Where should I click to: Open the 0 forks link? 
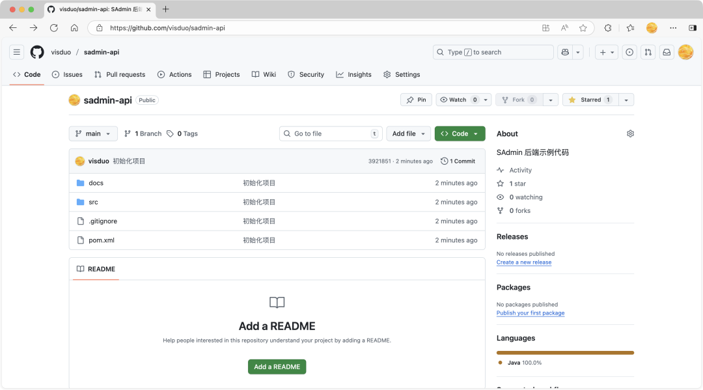point(514,210)
